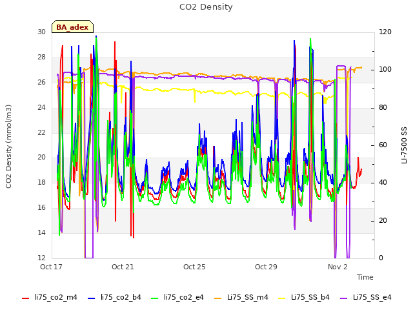Click the LI-7500 SS axis title
413x310 pixels.
[404, 145]
